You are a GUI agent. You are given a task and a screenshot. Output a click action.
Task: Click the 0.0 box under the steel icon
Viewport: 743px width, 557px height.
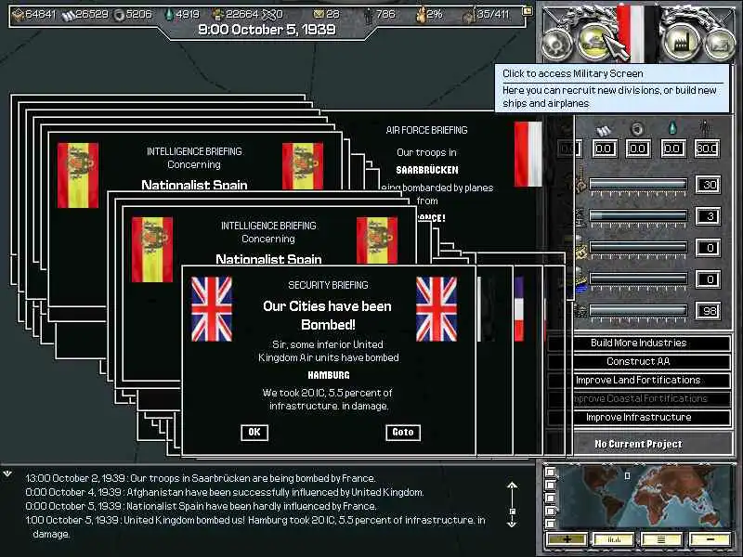tap(605, 149)
